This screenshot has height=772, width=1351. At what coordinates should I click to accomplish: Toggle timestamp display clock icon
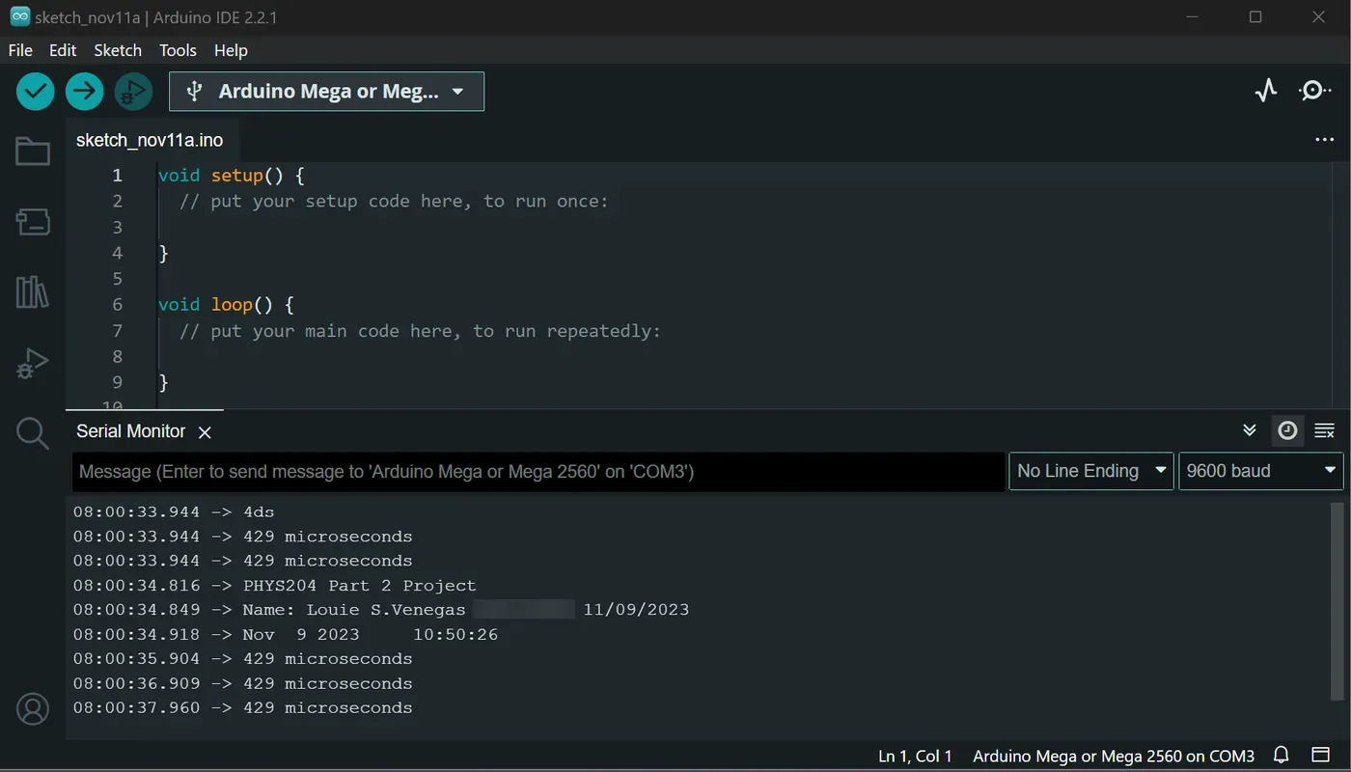(1287, 430)
